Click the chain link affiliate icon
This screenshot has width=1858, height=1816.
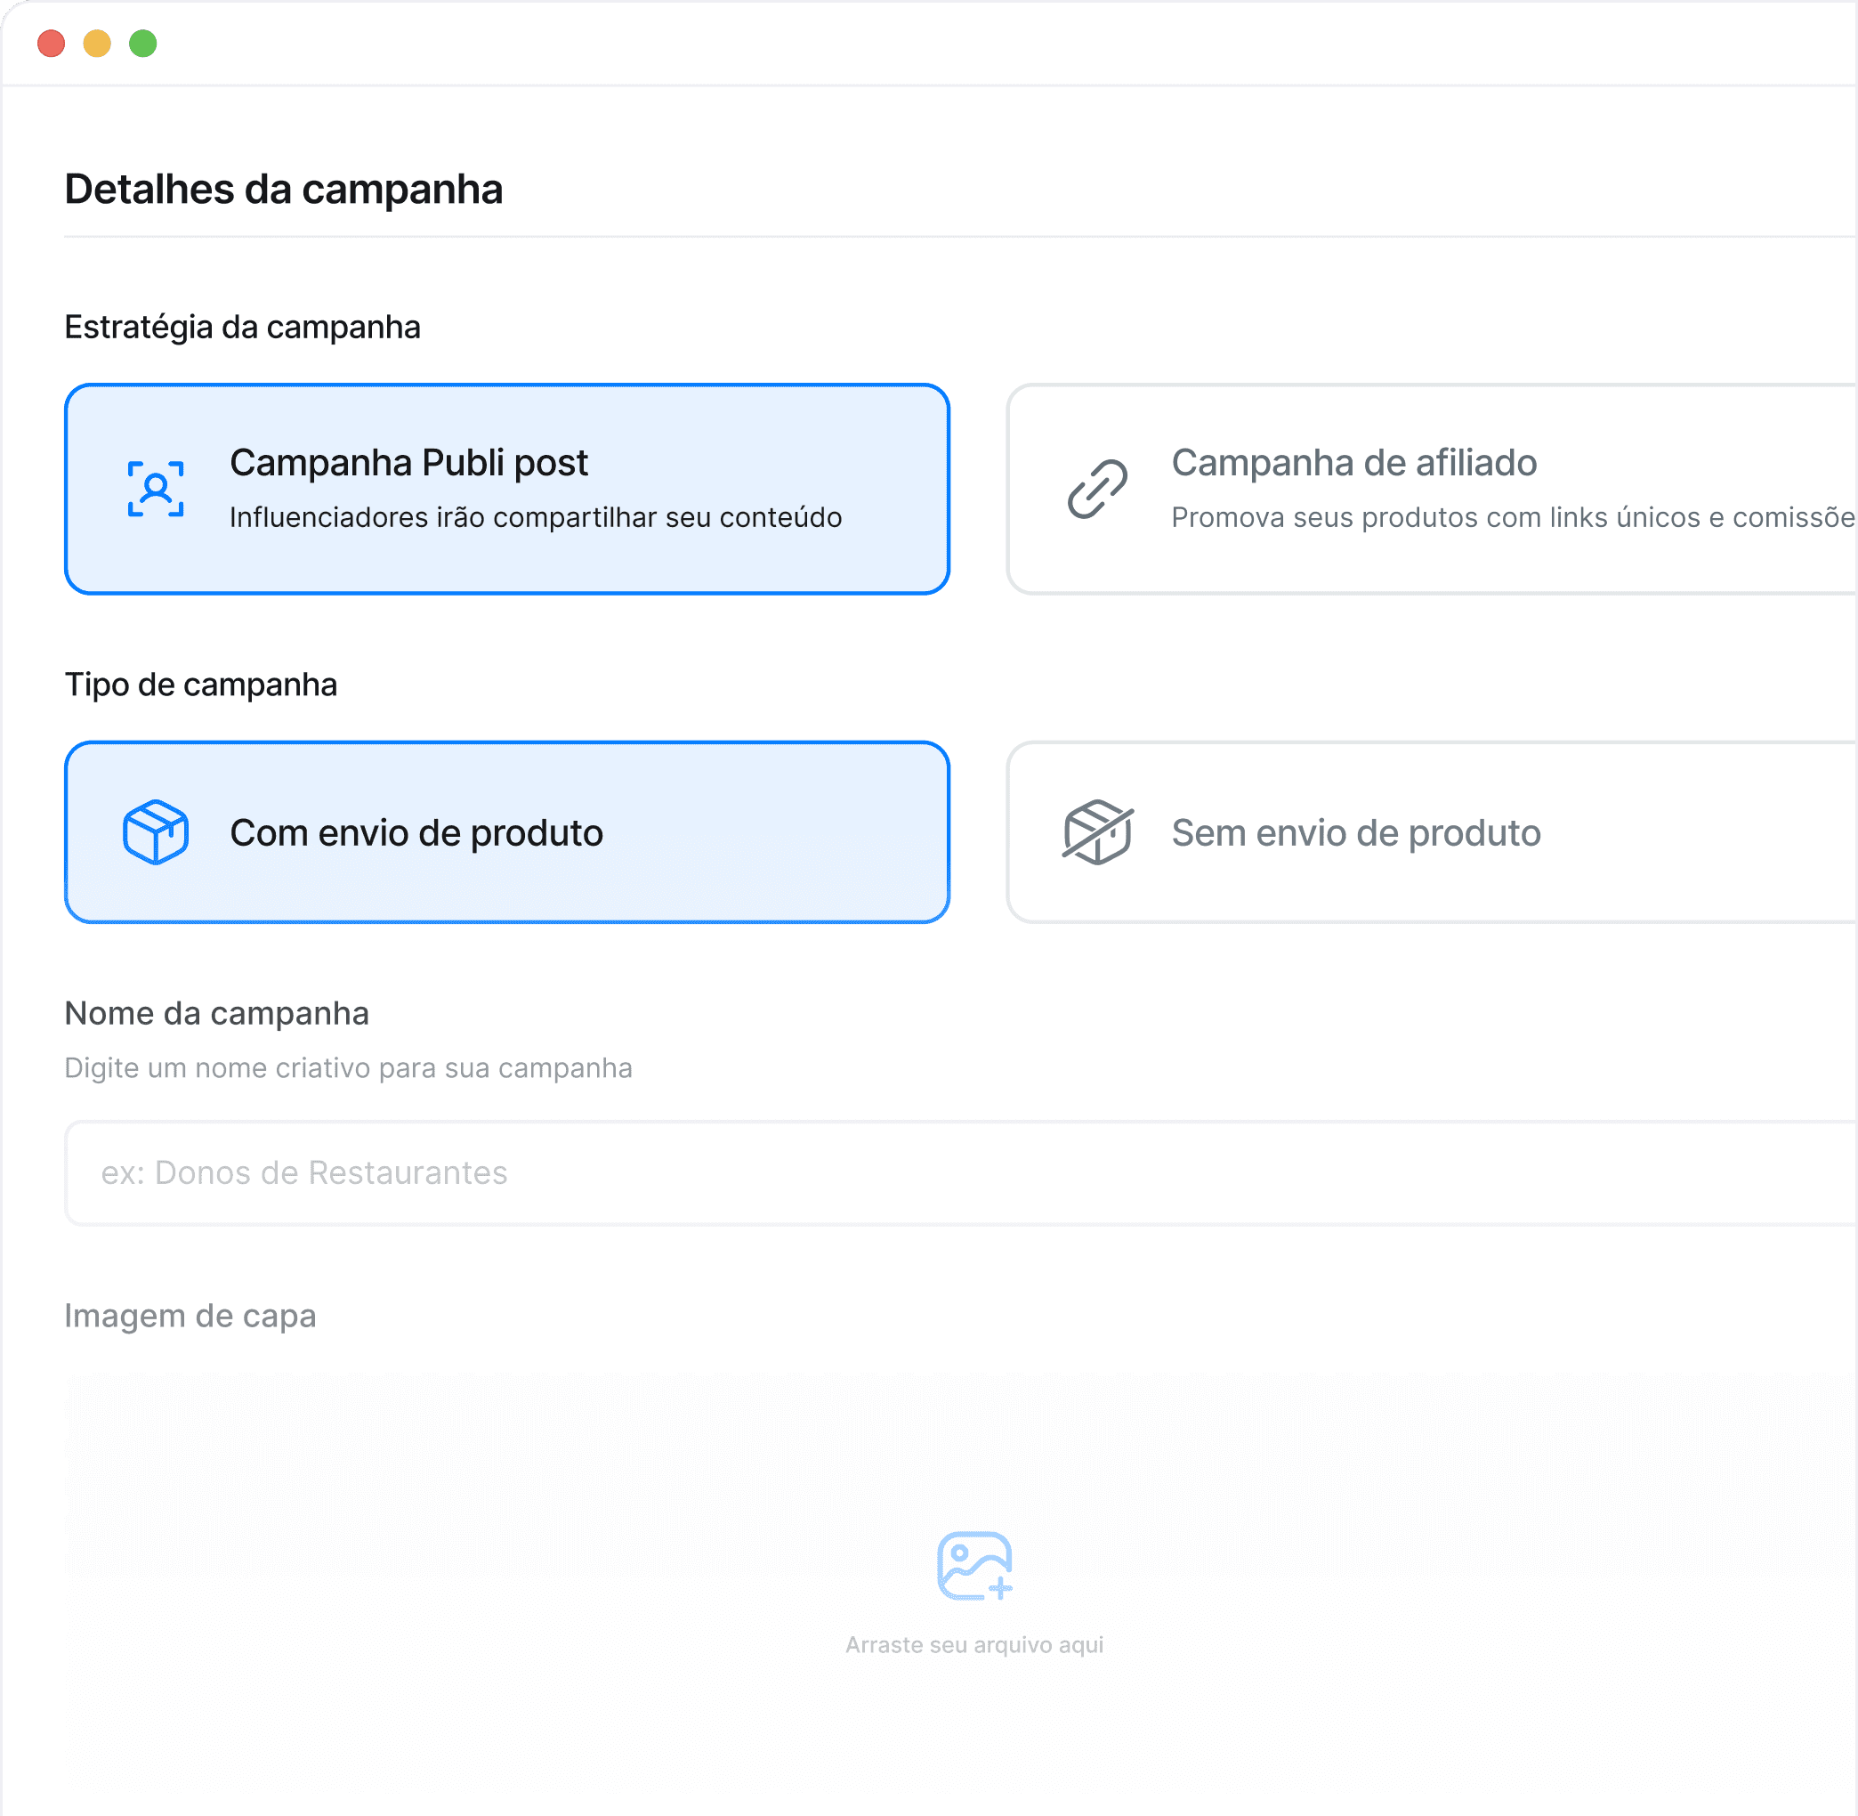coord(1097,490)
